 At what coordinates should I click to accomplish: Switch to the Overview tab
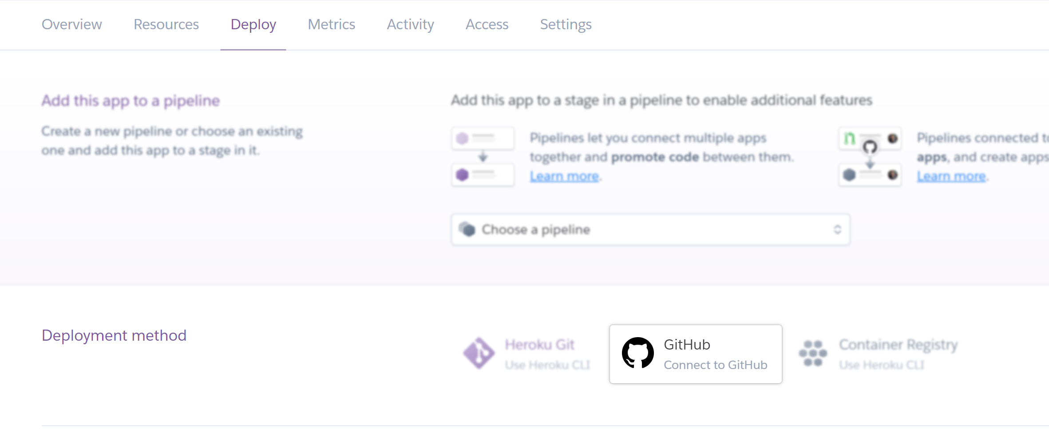tap(72, 24)
